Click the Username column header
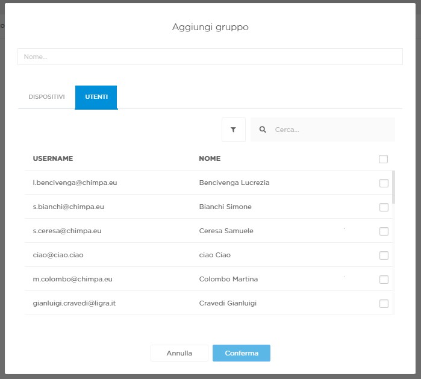The image size is (421, 379). pyautogui.click(x=53, y=158)
